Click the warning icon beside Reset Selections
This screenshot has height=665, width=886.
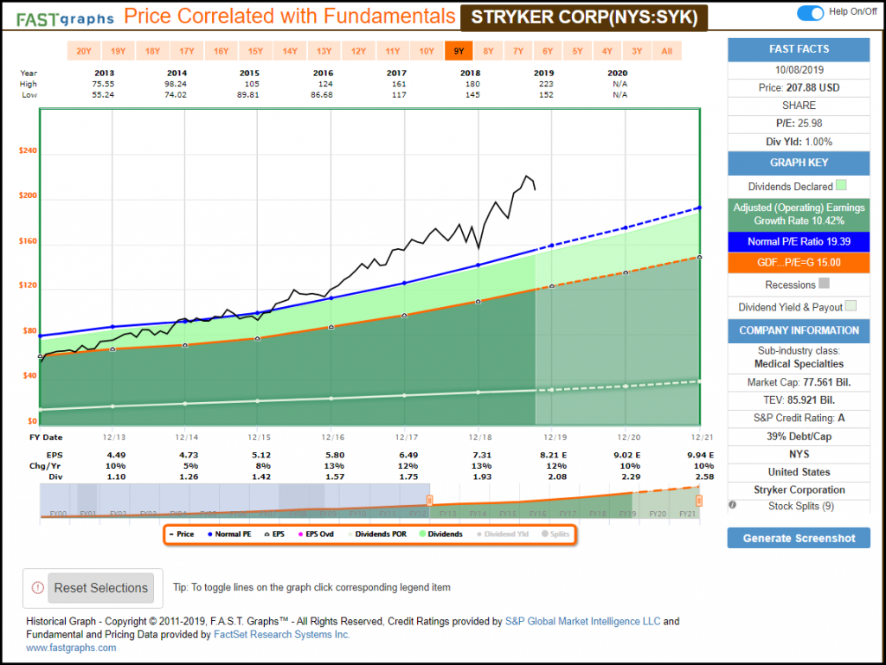(x=37, y=588)
